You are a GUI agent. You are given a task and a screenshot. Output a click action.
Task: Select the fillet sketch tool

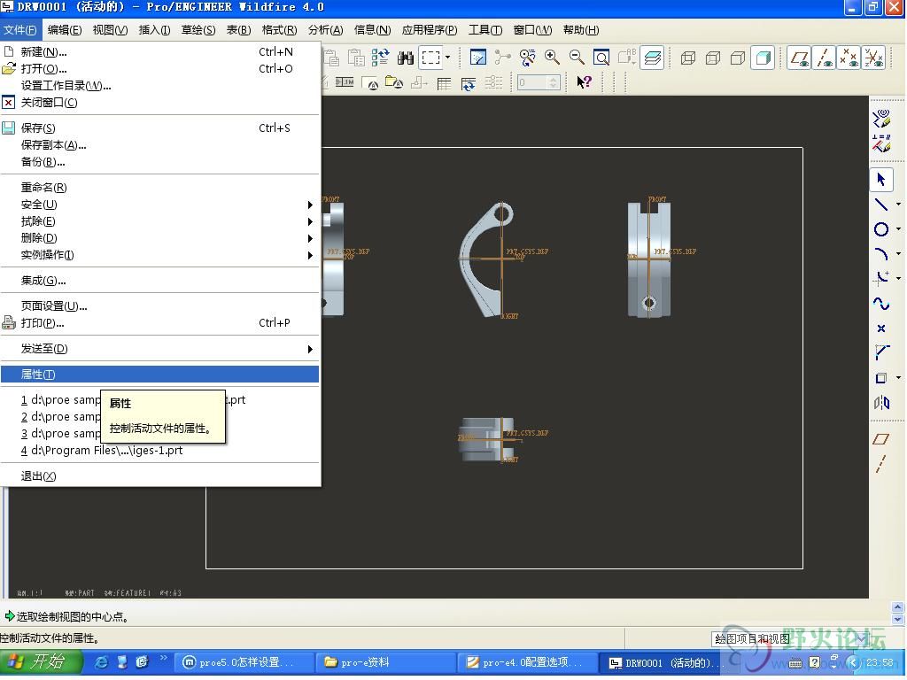coord(880,278)
